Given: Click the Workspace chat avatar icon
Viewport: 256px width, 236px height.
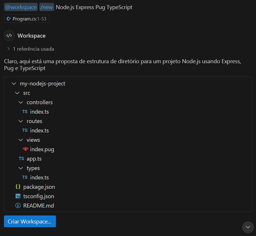Looking at the screenshot, I should pos(9,36).
